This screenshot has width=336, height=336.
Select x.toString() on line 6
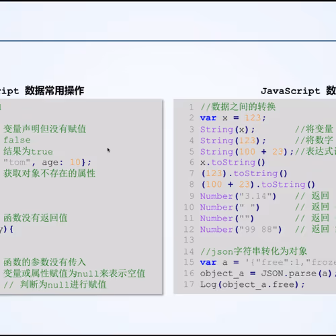233,163
